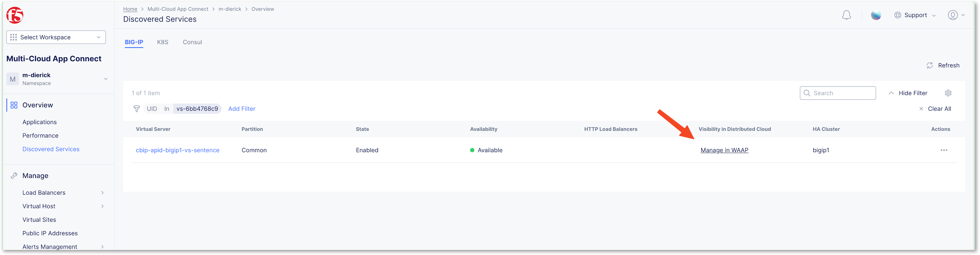Click the bigip1 HA Cluster cell
This screenshot has height=255, width=980.
point(821,150)
